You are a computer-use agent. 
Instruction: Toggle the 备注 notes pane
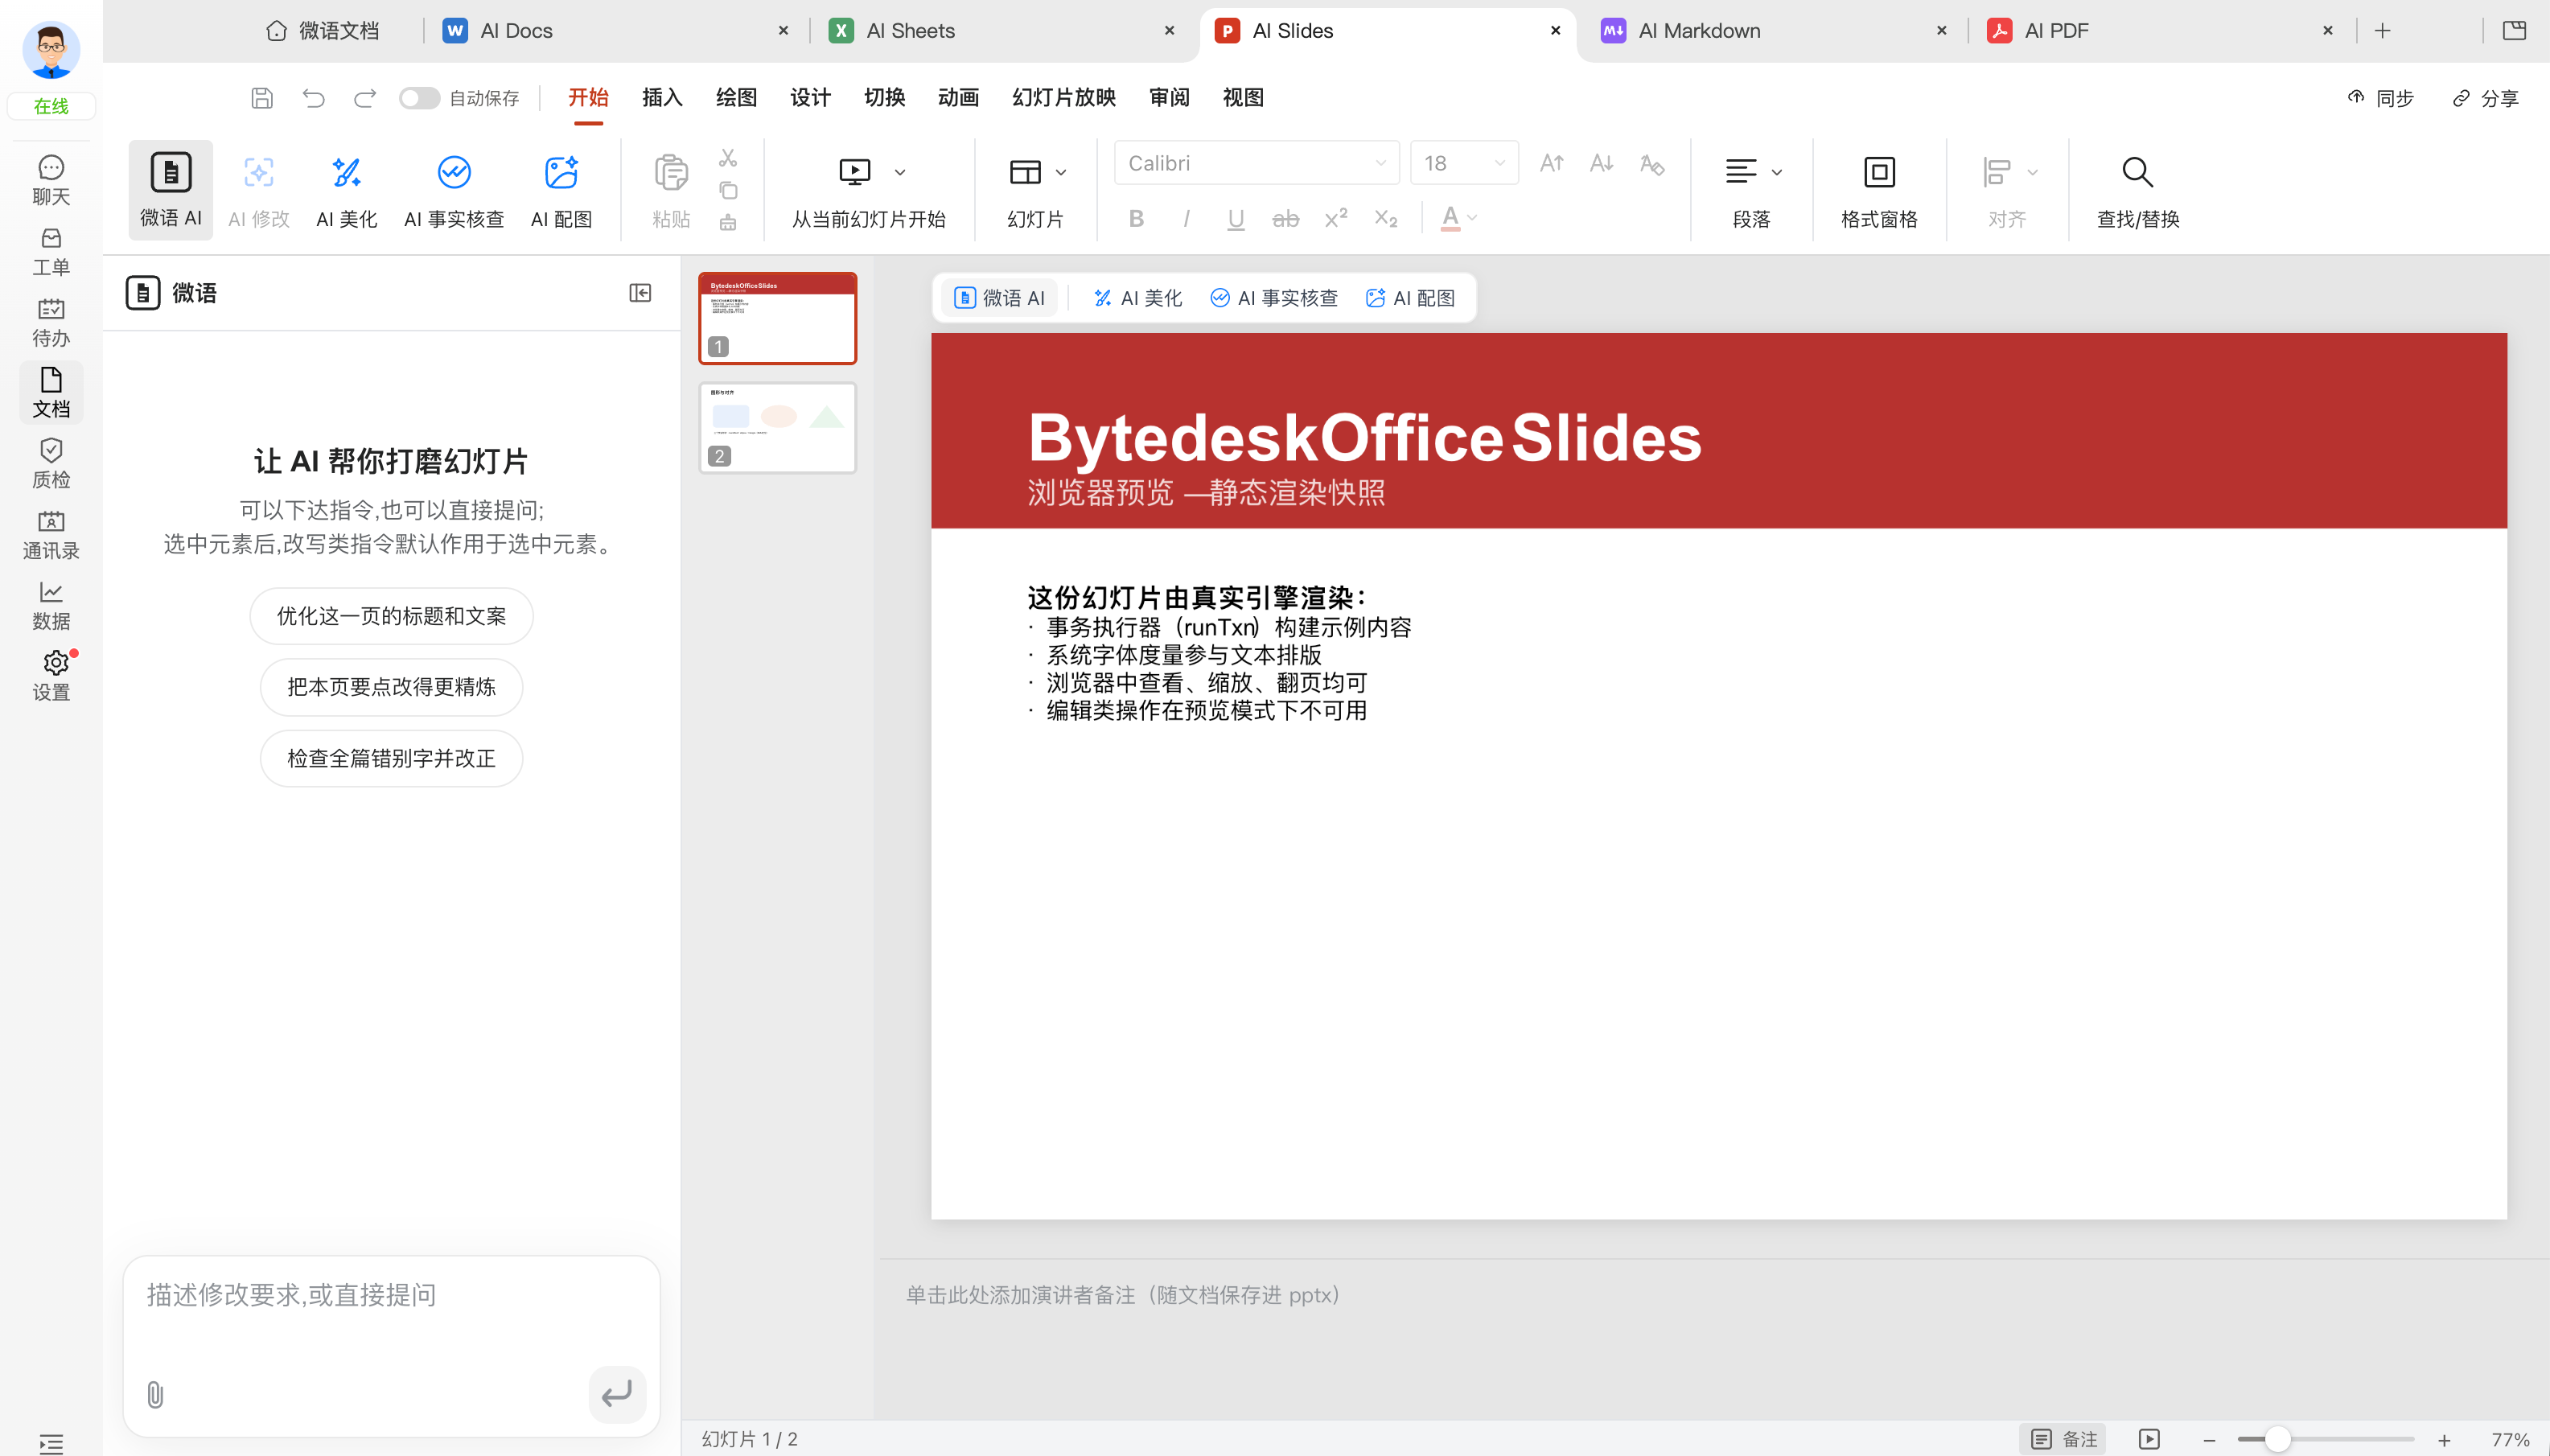click(2064, 1439)
